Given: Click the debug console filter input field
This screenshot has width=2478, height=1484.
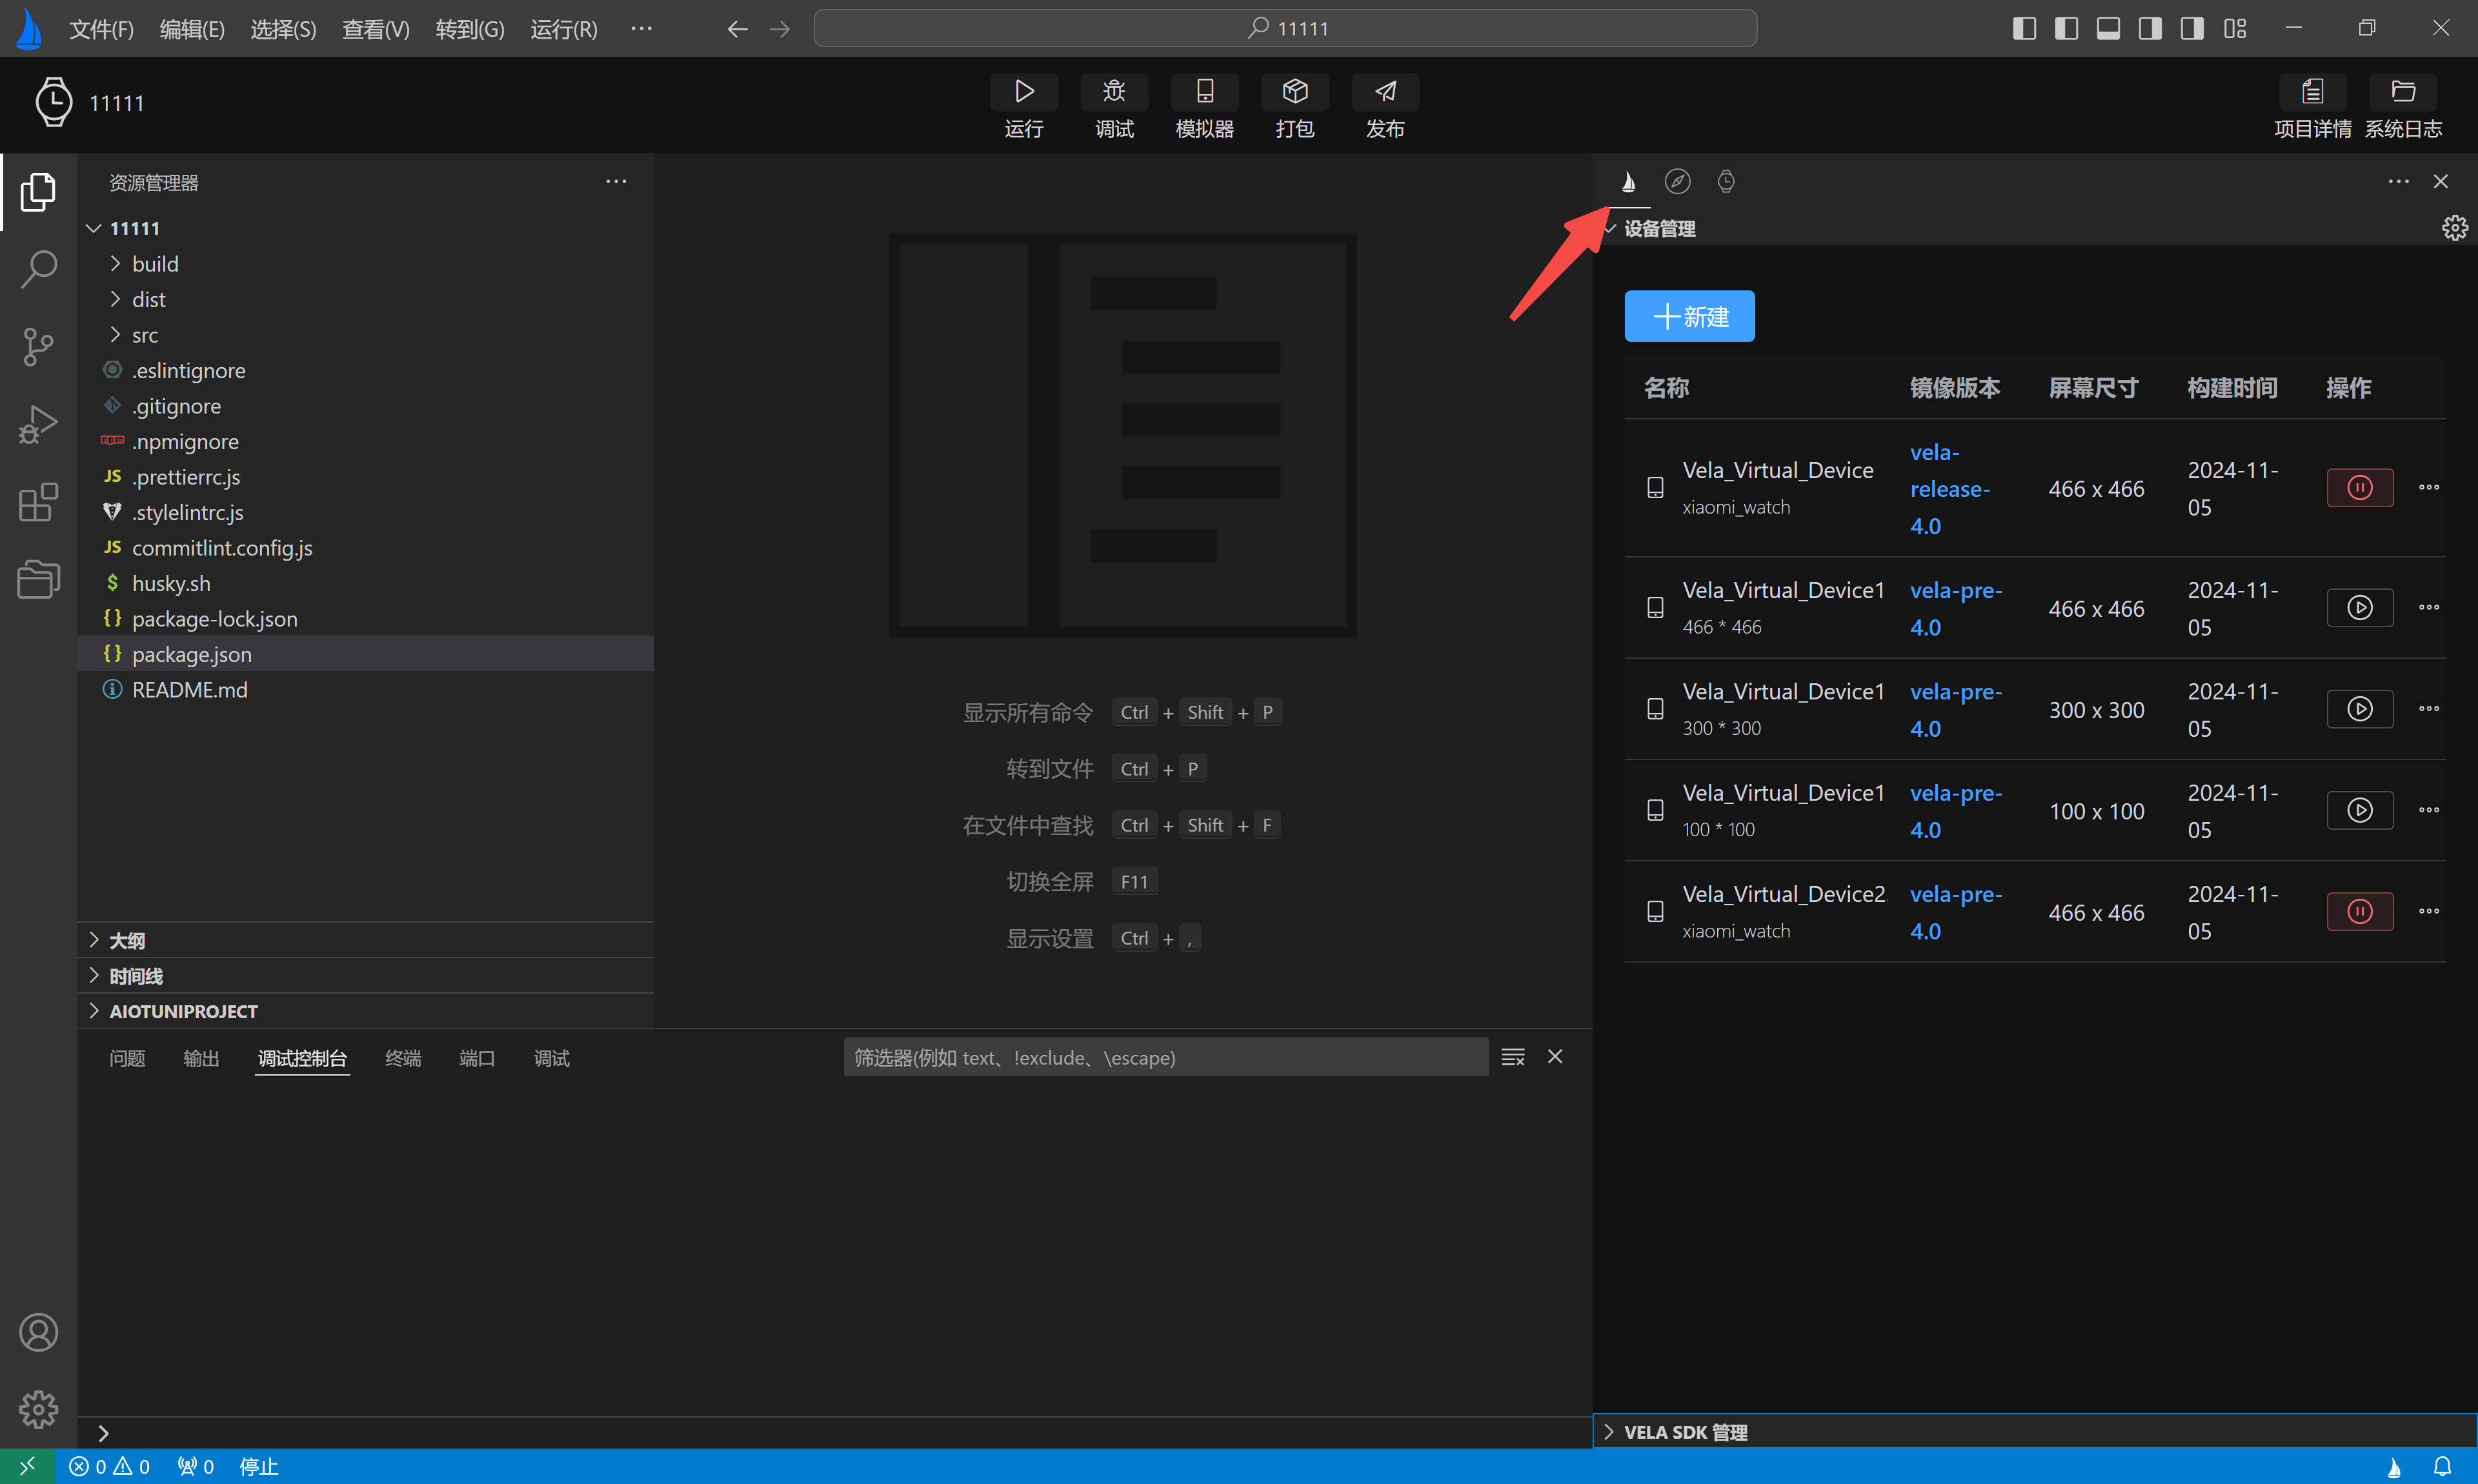Looking at the screenshot, I should (x=1164, y=1057).
